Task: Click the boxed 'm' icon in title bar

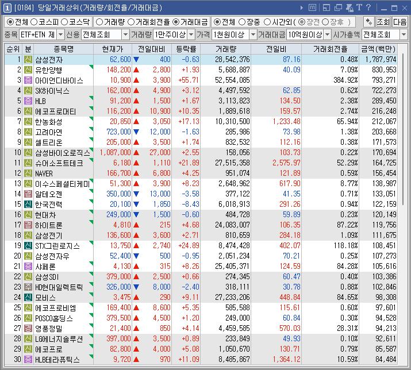Action: point(312,7)
